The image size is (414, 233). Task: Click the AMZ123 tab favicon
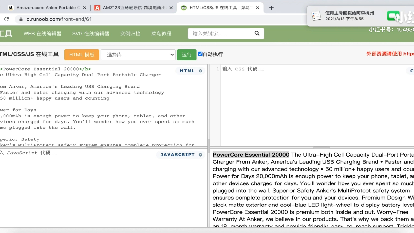97,8
